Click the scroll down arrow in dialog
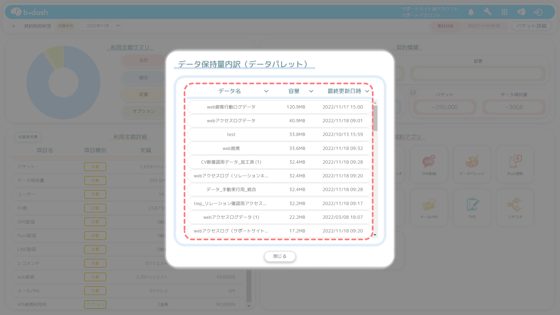 [x=375, y=235]
